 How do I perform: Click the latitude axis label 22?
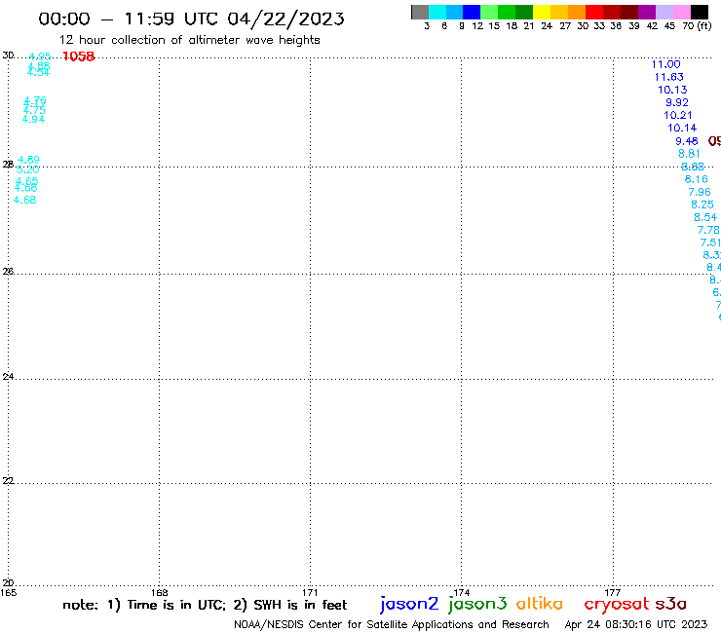click(x=8, y=481)
